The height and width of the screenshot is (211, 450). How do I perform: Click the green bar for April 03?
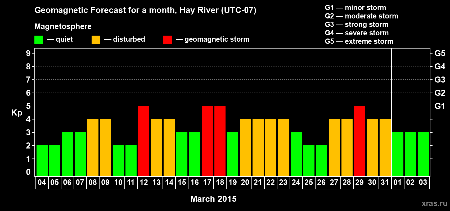tap(423, 154)
